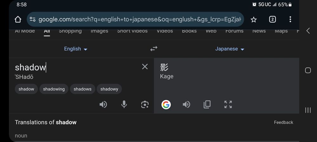Switch to the Shopping tab

coord(70,31)
